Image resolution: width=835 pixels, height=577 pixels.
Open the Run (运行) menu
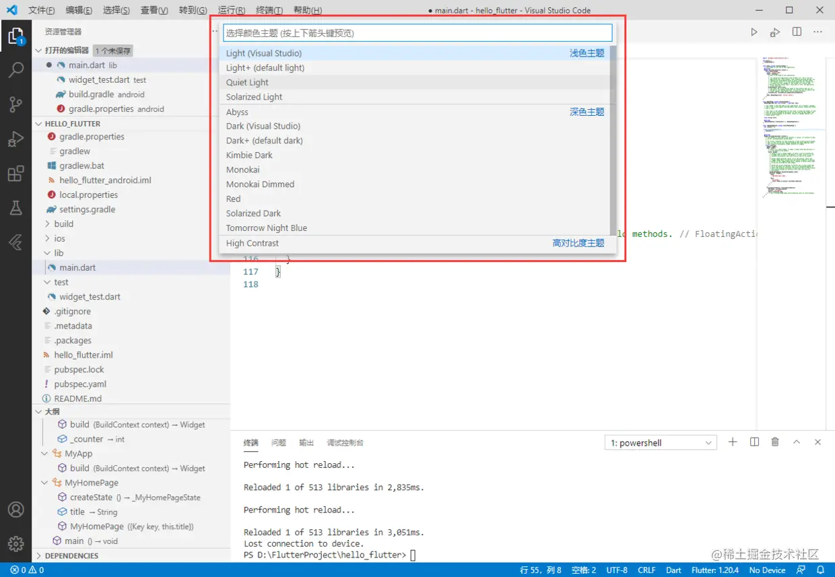[232, 11]
